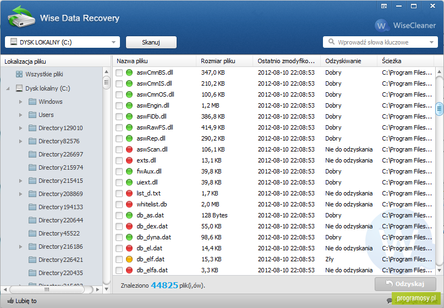Screen dimensions: 444x308
Task: Click the Dysk lokalny (C:) drive icon in tree
Action: [x=19, y=88]
